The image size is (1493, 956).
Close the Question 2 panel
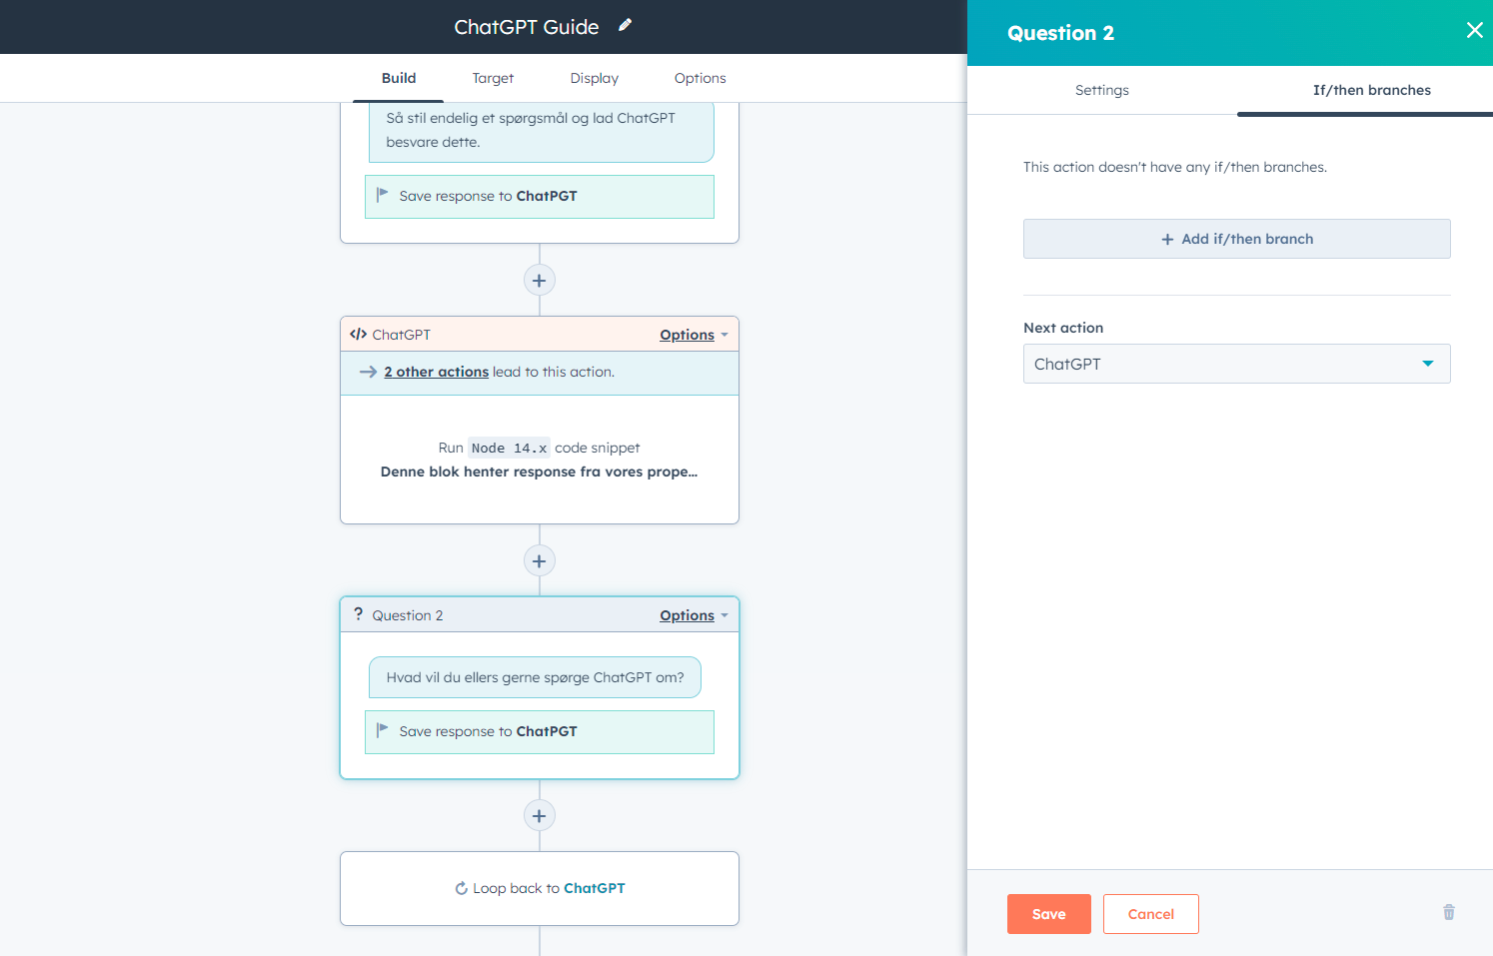point(1474,30)
